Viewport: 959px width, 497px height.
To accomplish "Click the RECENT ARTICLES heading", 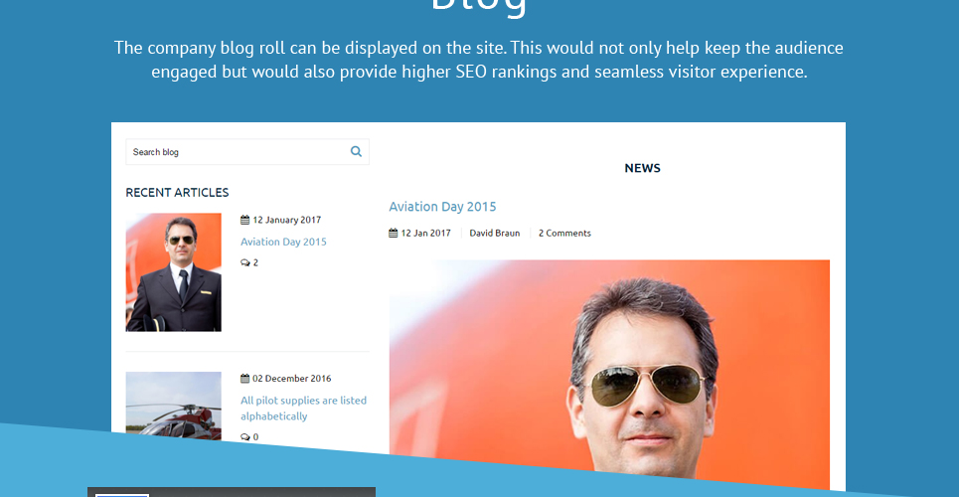I will click(x=177, y=192).
